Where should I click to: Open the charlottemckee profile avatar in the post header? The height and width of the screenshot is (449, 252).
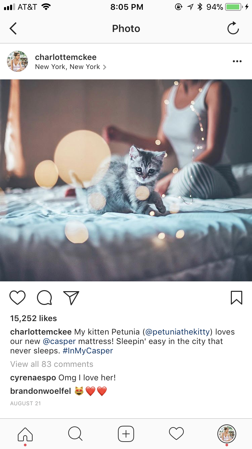coord(17,61)
